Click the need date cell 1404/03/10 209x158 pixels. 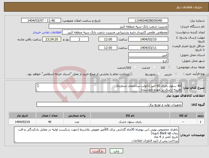pyautogui.click(x=22, y=122)
